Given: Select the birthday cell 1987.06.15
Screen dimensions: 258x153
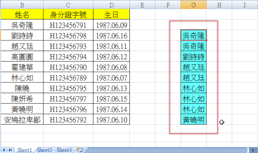Looking at the screenshot, I should [x=111, y=99].
